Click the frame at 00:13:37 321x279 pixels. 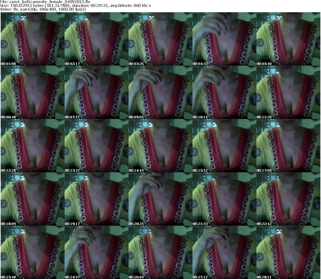coord(97,146)
